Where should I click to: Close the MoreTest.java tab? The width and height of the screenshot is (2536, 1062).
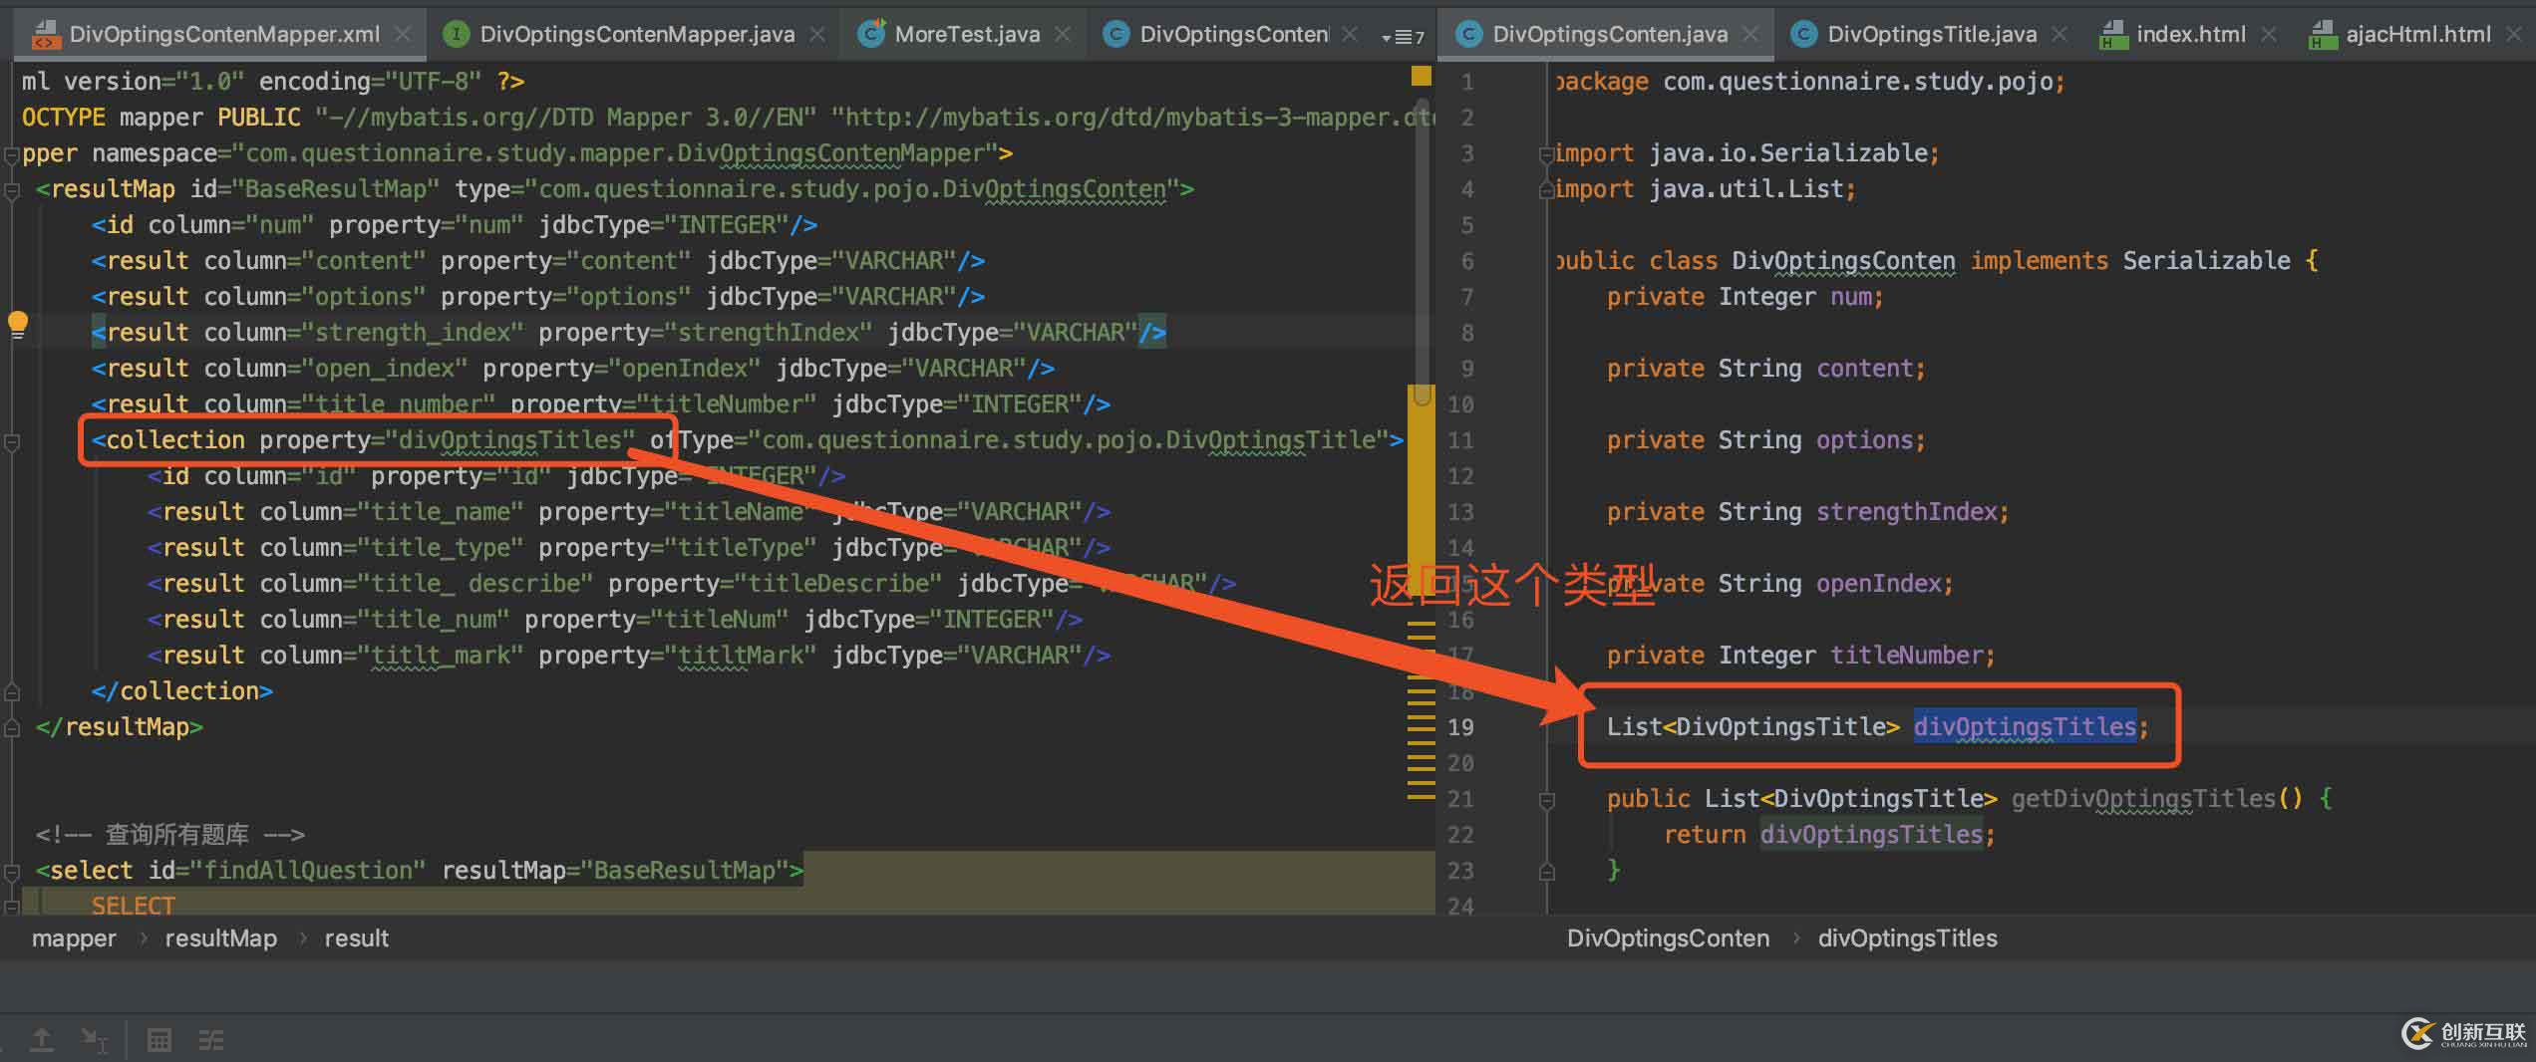(1063, 34)
